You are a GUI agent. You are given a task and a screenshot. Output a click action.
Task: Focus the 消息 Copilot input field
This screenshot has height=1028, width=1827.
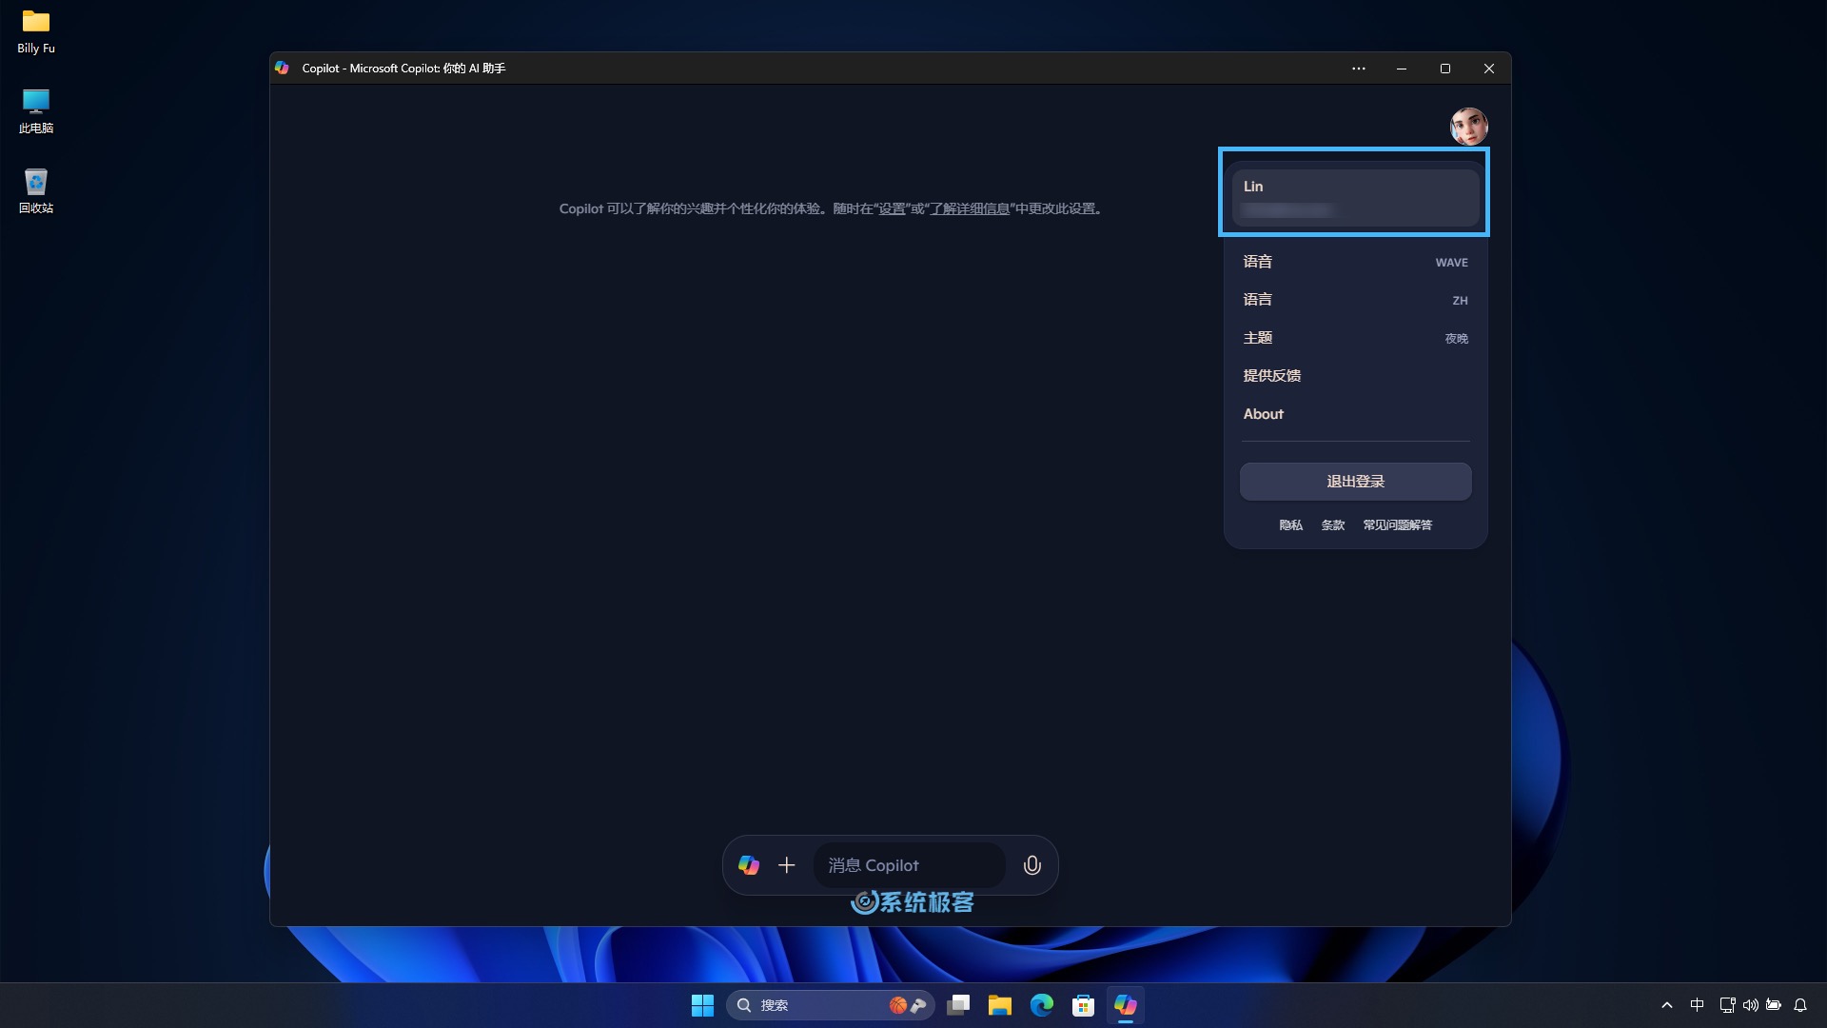point(910,865)
